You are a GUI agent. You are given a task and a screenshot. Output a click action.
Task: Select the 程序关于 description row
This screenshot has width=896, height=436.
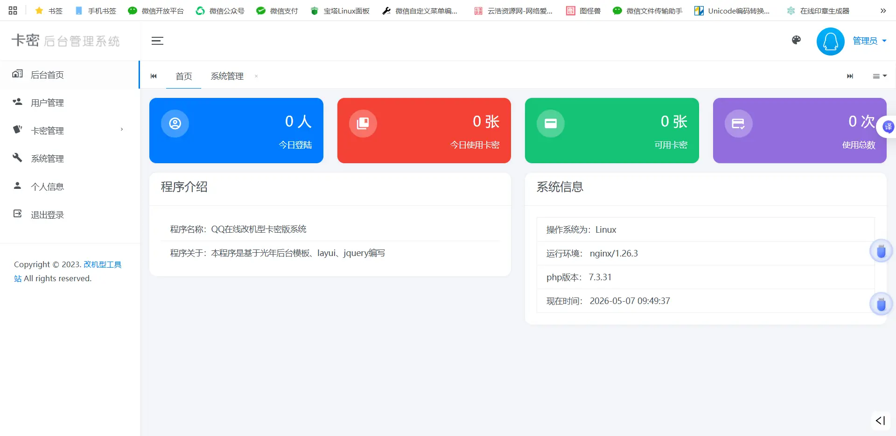(x=330, y=253)
